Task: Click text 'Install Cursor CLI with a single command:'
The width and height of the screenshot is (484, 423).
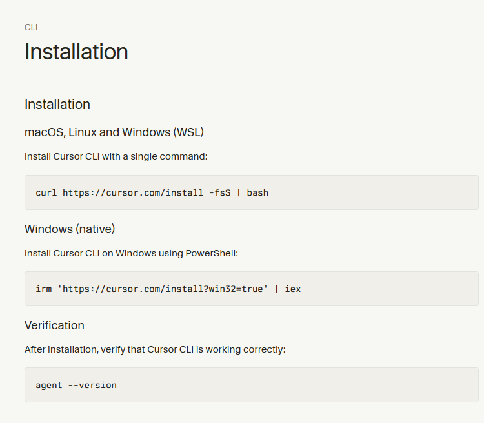Action: tap(116, 156)
